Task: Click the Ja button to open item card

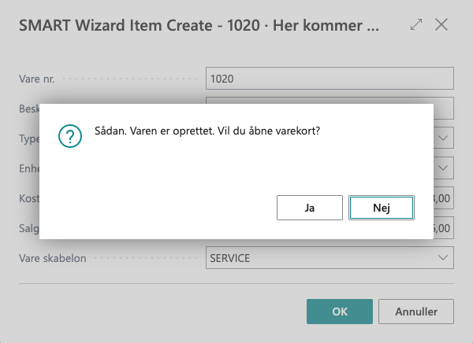Action: pos(310,208)
